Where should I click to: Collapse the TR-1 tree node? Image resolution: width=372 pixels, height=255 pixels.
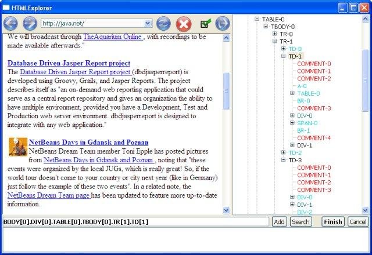pos(274,41)
